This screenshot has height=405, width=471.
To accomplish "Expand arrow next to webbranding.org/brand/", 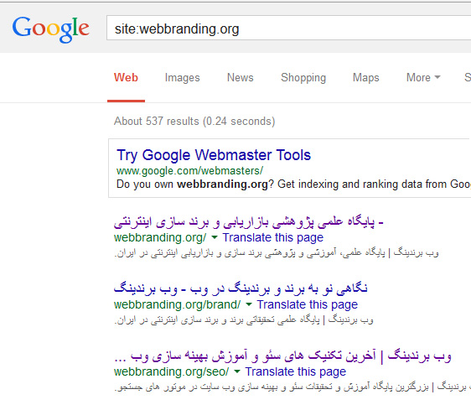I will (x=248, y=304).
